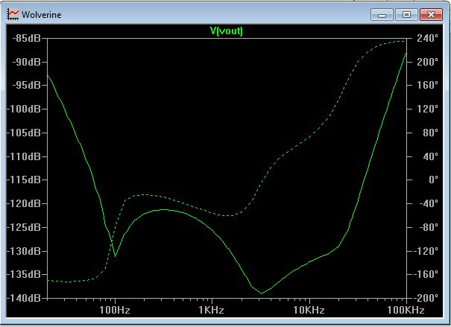Click the 40° phase axis label

click(431, 156)
